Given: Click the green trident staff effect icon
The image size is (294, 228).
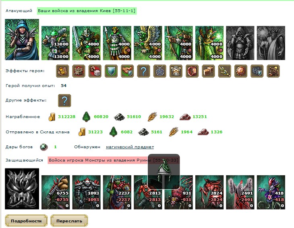Looking at the screenshot, I should (225, 71).
